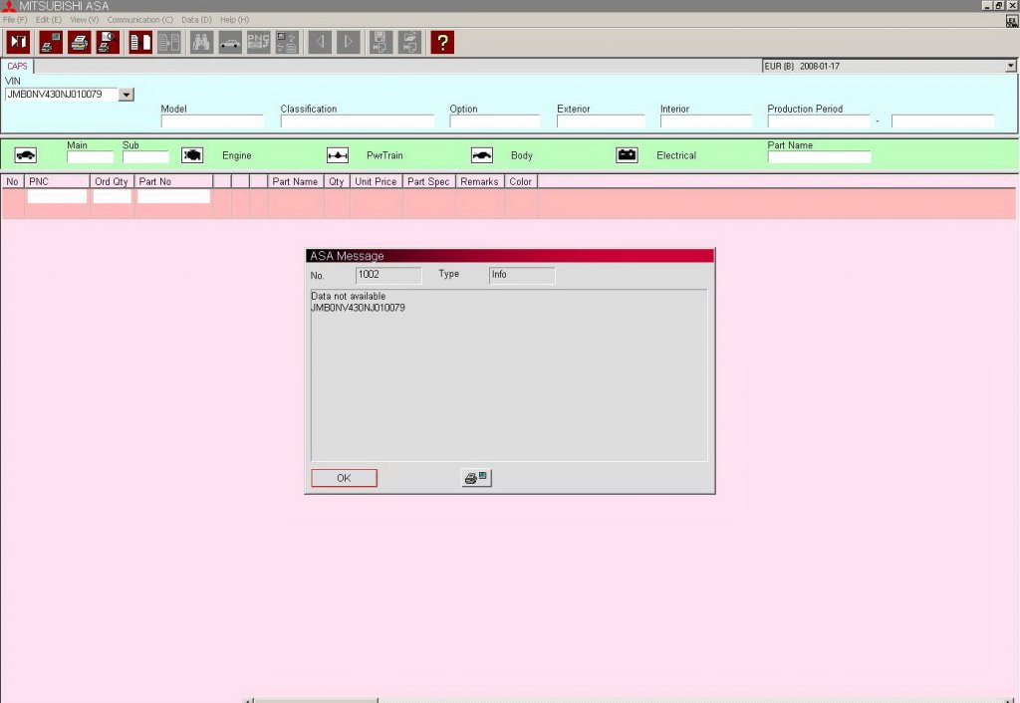The height and width of the screenshot is (703, 1020).
Task: Click the Production Period end field
Action: point(942,121)
